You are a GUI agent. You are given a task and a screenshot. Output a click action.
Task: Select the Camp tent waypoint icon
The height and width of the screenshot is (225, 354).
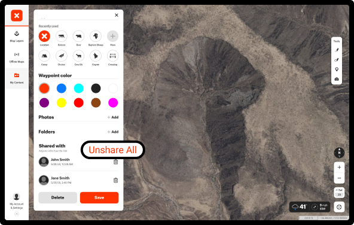tap(44, 56)
